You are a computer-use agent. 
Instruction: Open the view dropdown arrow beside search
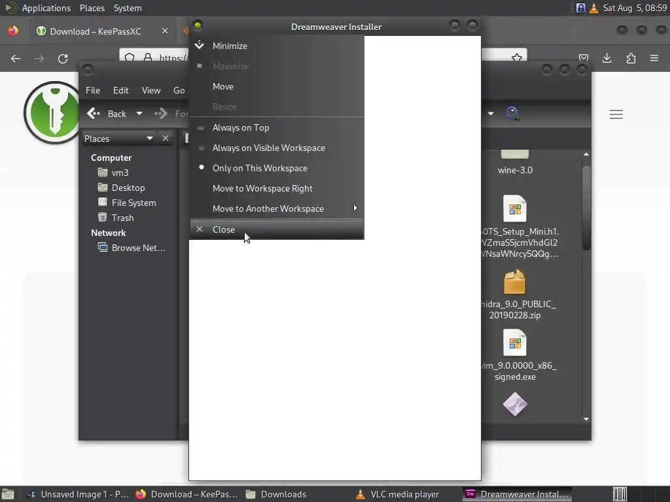pos(491,114)
